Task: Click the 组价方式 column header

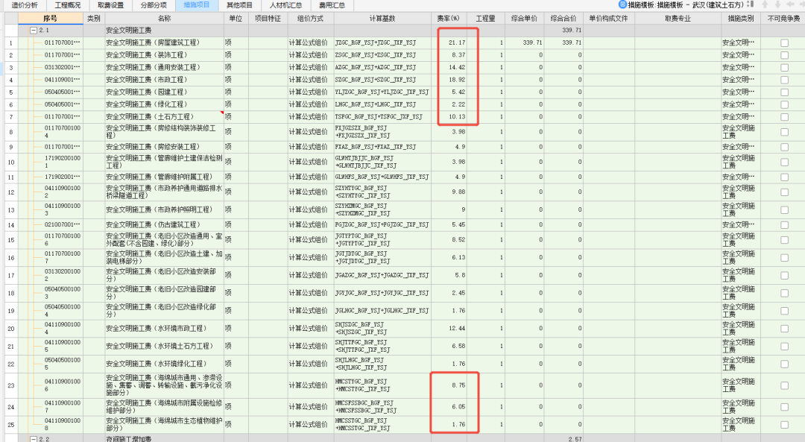Action: click(311, 19)
